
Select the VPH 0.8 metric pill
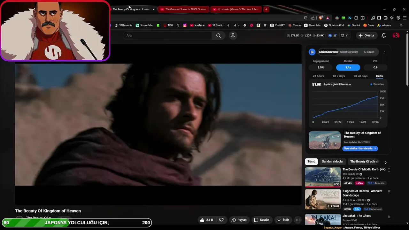[375, 67]
